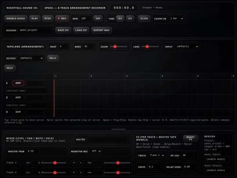Mute Track 2 with the M button
The width and height of the screenshot is (237, 178).
pyautogui.click(x=74, y=173)
